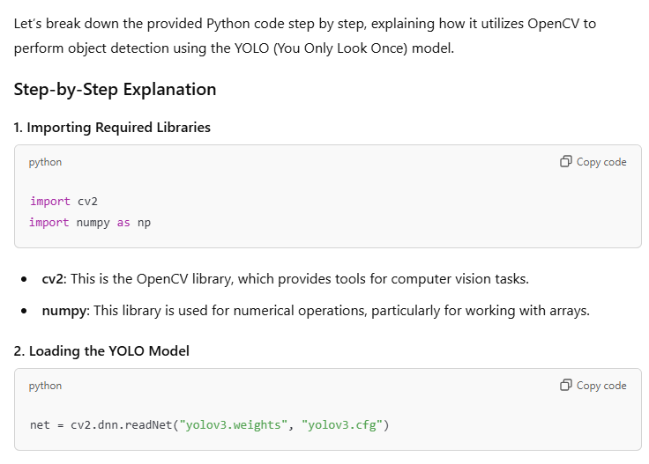Click the cv2.dnn.readNet code line

pyautogui.click(x=210, y=424)
